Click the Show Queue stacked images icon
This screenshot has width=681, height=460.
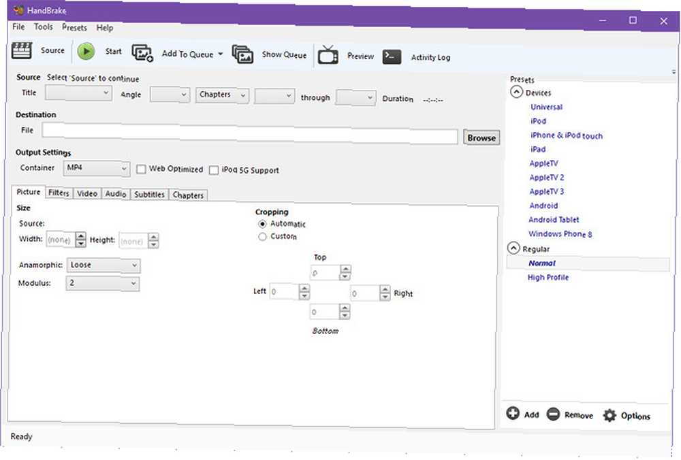coord(243,54)
